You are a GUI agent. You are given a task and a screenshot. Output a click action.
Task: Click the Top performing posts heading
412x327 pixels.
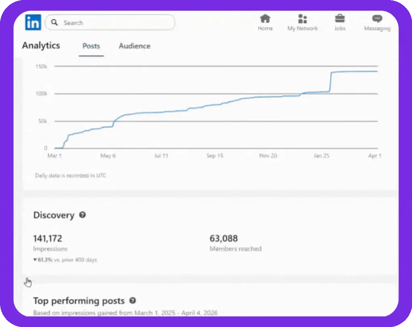pos(79,301)
